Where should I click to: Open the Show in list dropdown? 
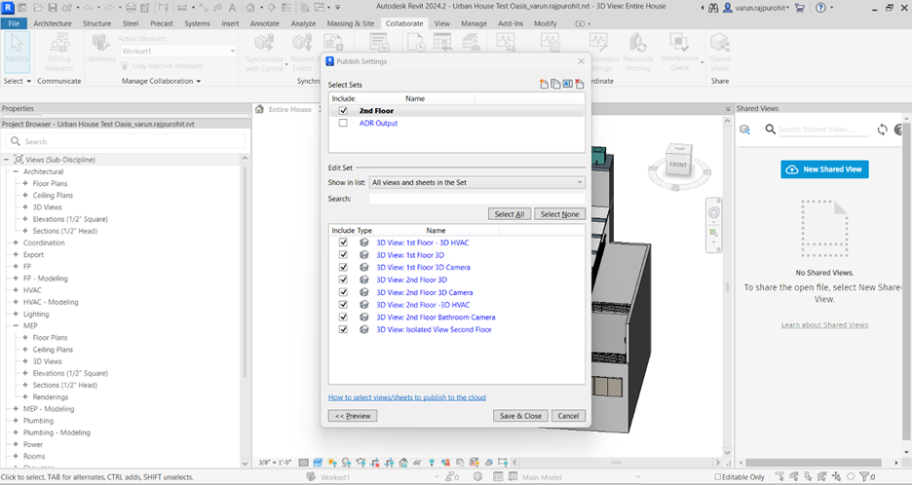coord(476,182)
